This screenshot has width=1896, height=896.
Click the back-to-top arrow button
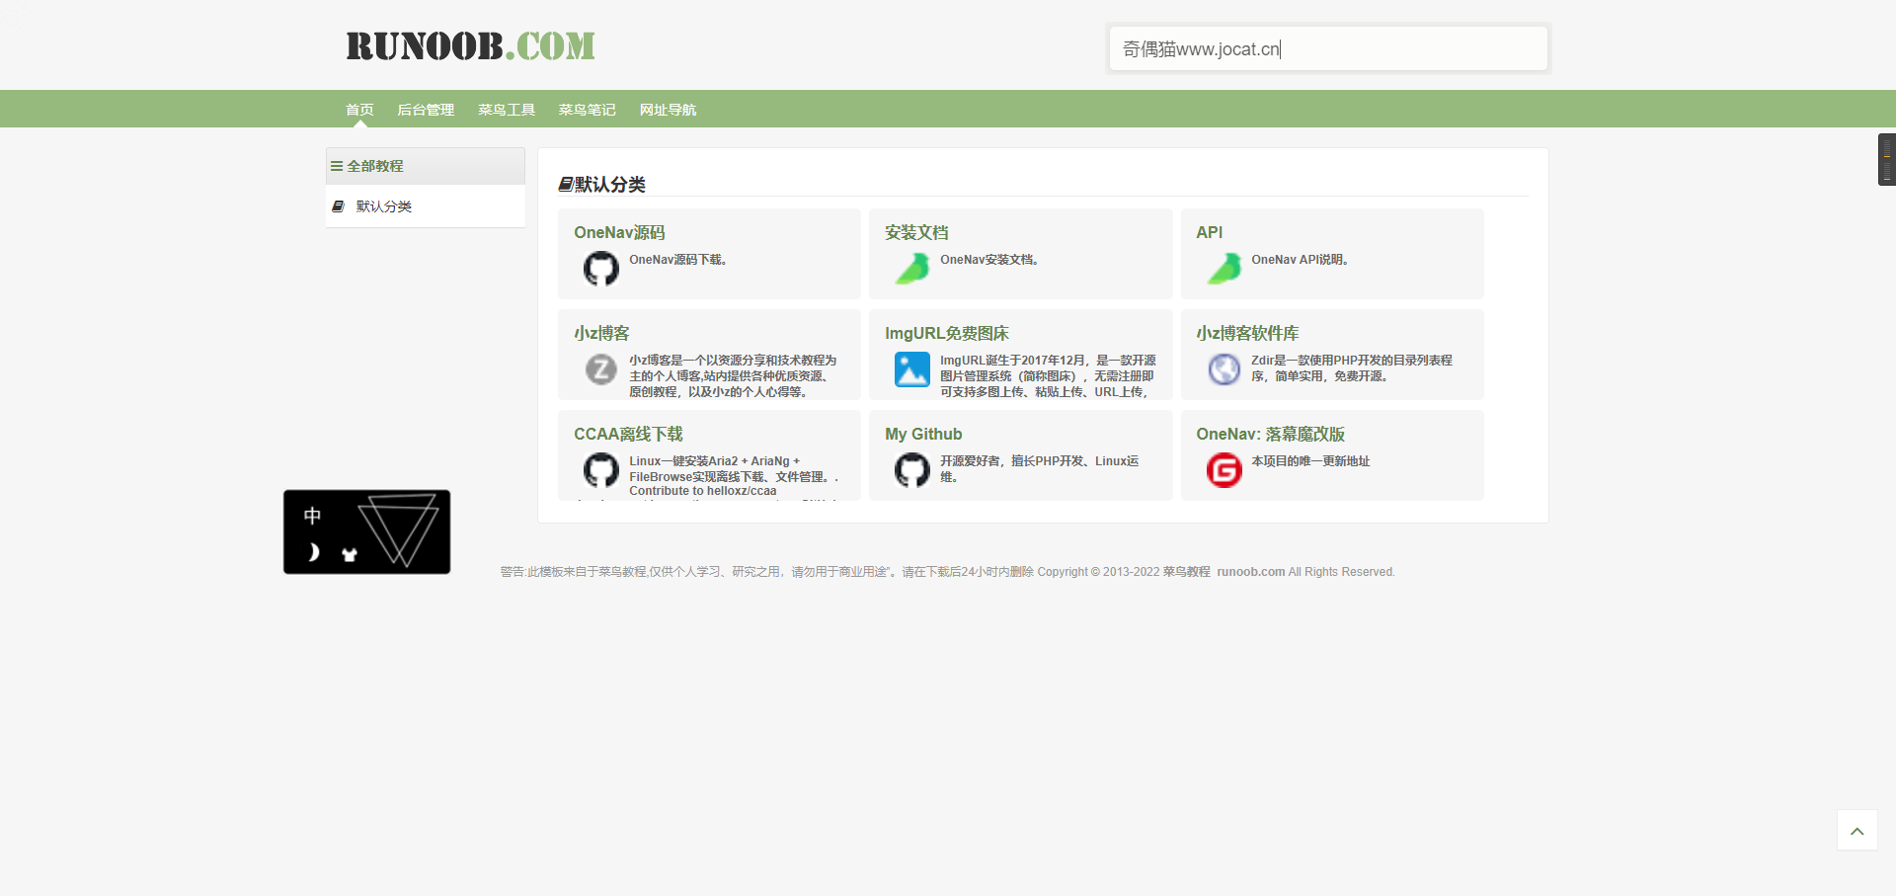1856,830
